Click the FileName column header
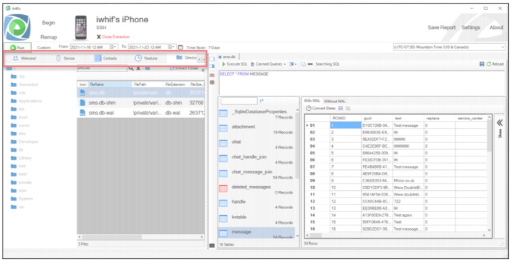The height and width of the screenshot is (261, 511). click(110, 84)
